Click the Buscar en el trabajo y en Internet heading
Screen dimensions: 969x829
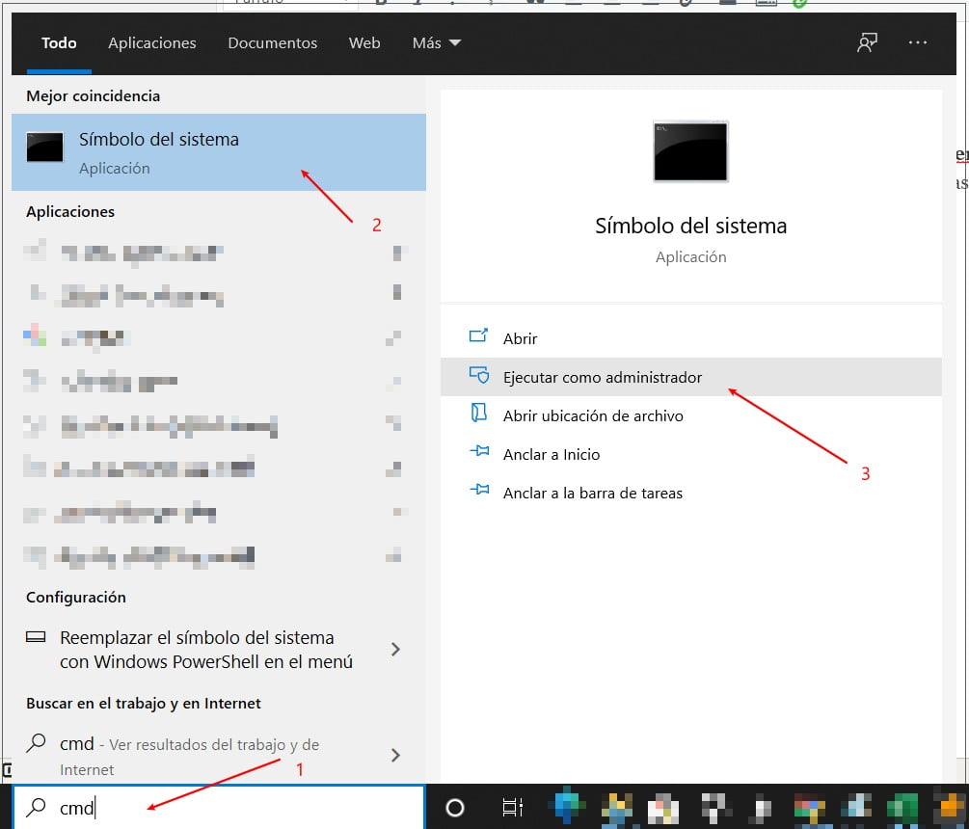[144, 704]
